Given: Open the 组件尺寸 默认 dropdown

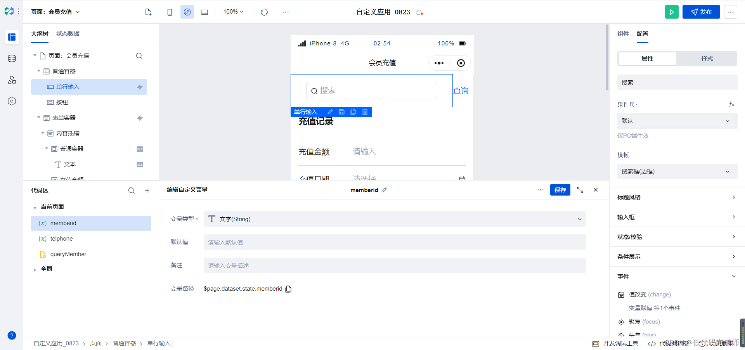Looking at the screenshot, I should (677, 121).
